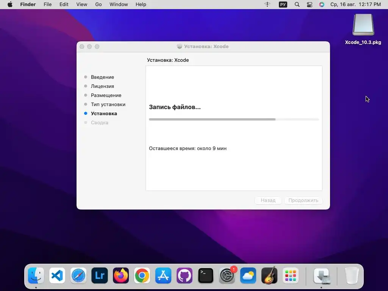Select the Размещение step in sidebar
Image resolution: width=388 pixels, height=291 pixels.
tap(106, 95)
